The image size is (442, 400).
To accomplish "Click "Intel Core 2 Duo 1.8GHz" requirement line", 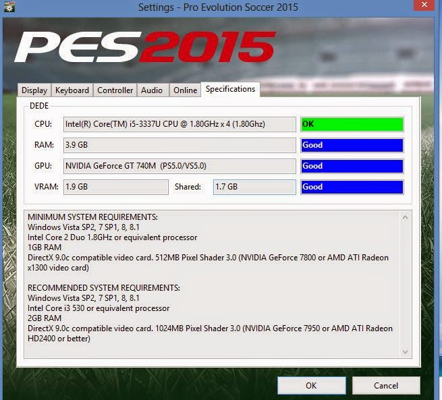I will tap(113, 237).
